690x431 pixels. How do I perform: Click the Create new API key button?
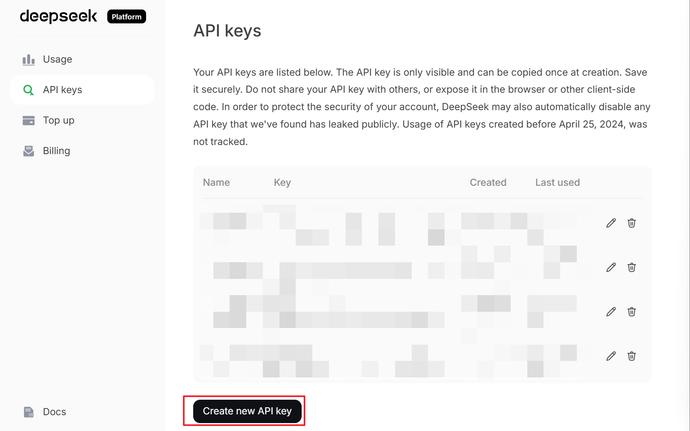tap(247, 411)
